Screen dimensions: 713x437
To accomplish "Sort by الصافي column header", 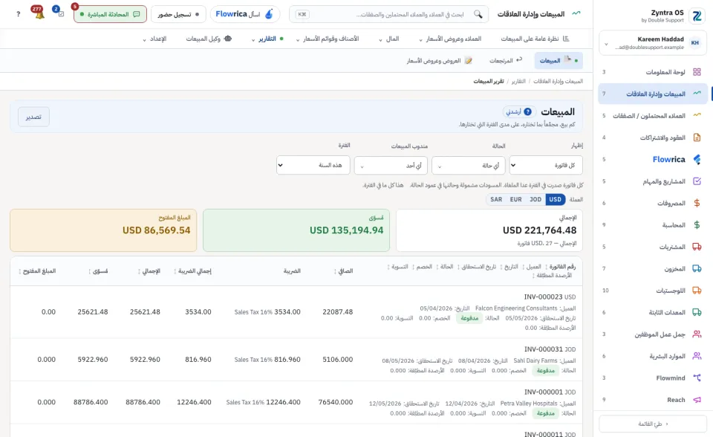I will click(x=344, y=271).
